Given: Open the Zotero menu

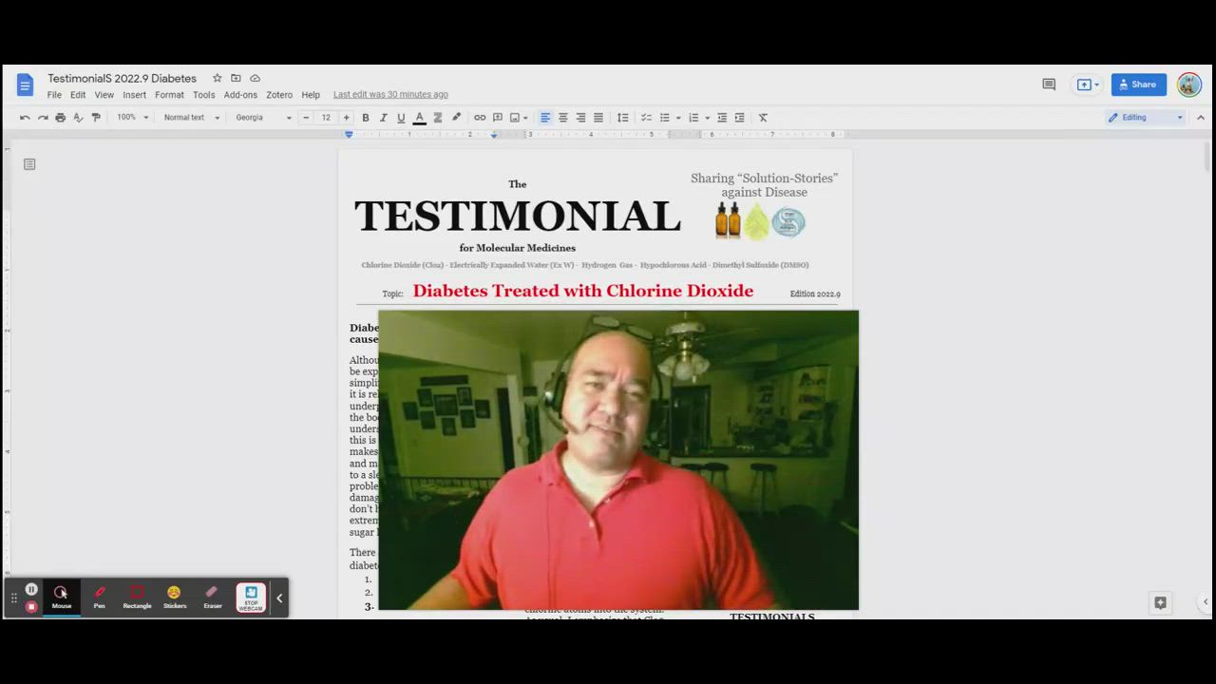Looking at the screenshot, I should point(279,95).
